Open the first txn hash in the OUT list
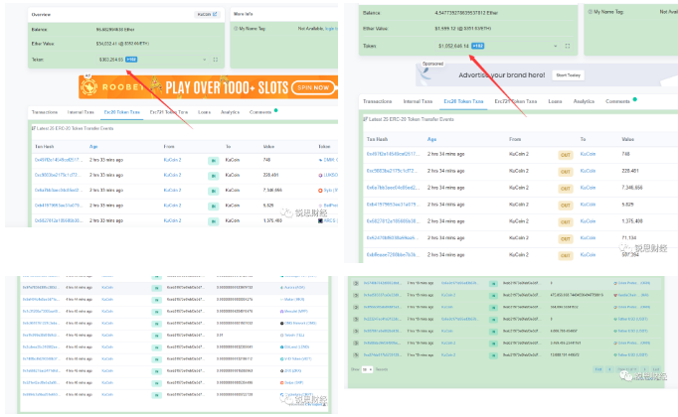The height and width of the screenshot is (417, 678). coord(391,154)
